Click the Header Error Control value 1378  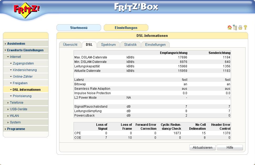(227, 133)
